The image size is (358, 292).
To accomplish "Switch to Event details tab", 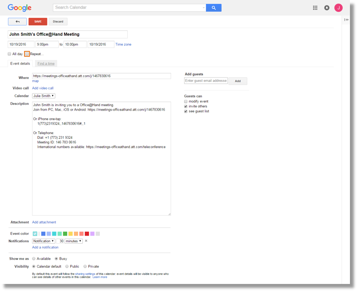I will pos(20,64).
